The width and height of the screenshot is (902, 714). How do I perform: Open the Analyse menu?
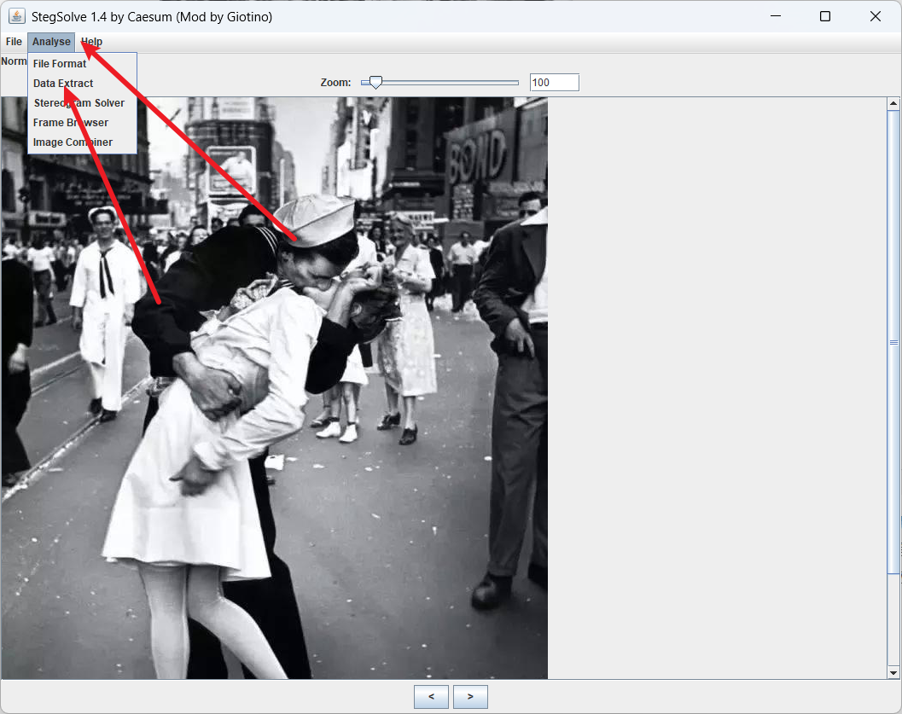point(50,41)
